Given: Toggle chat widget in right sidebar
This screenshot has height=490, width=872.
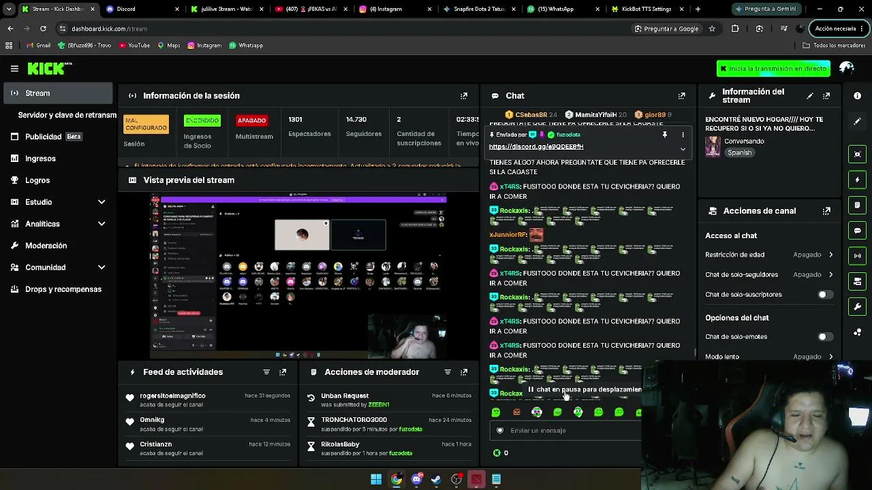Looking at the screenshot, I should point(858,231).
